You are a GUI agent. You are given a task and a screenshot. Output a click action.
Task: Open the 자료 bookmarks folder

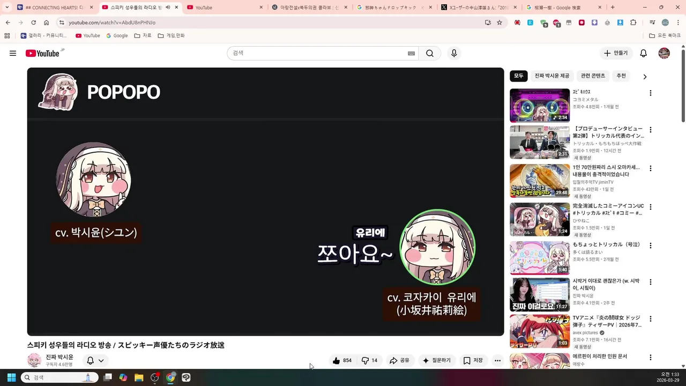coord(143,35)
